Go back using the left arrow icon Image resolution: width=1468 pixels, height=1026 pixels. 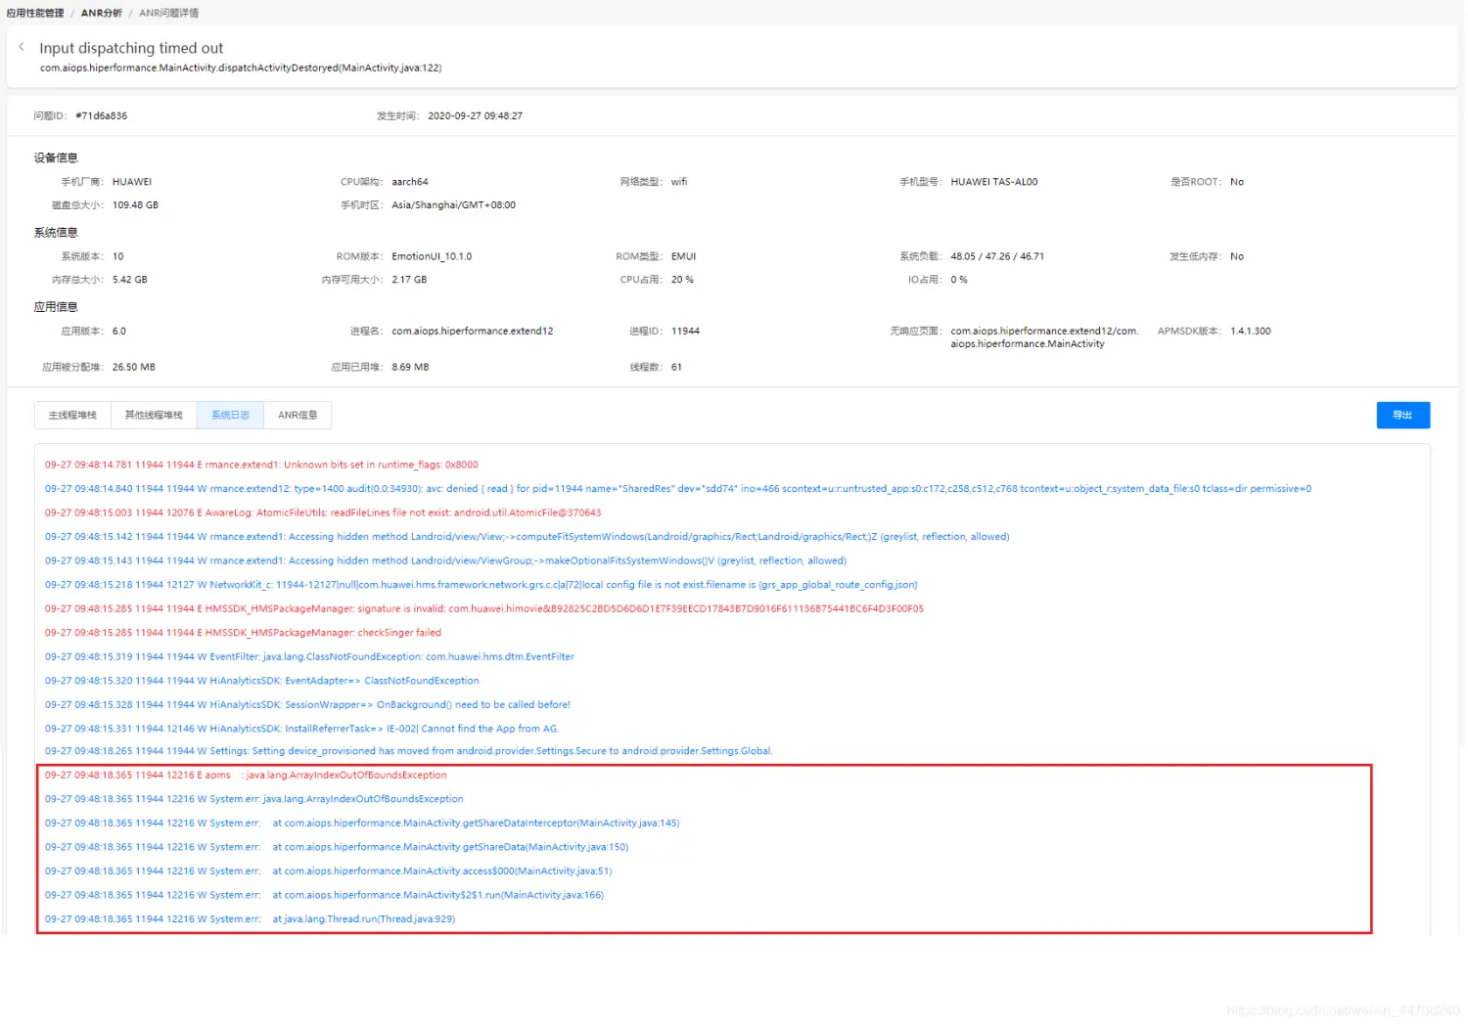22,47
